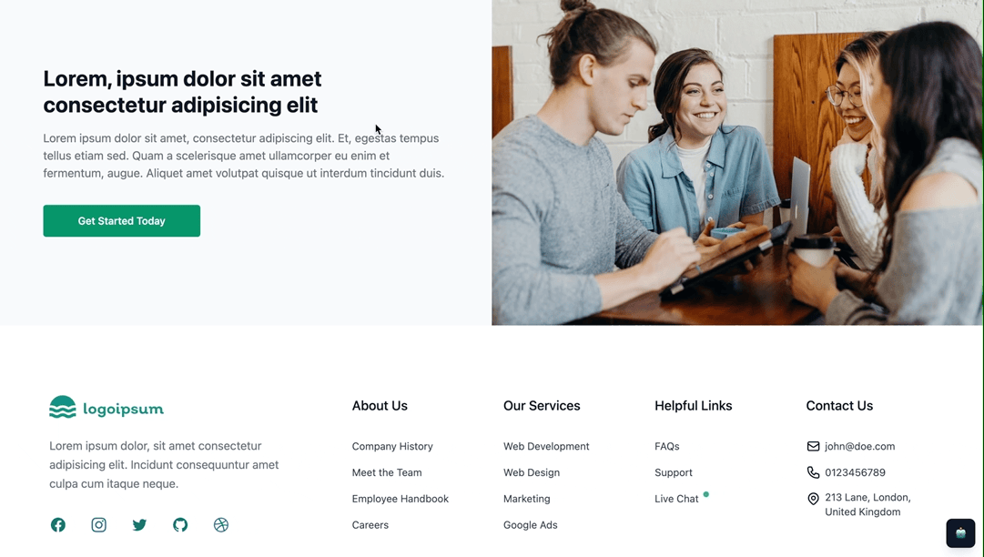Image resolution: width=984 pixels, height=557 pixels.
Task: Open the Web Development link
Action: [x=546, y=446]
